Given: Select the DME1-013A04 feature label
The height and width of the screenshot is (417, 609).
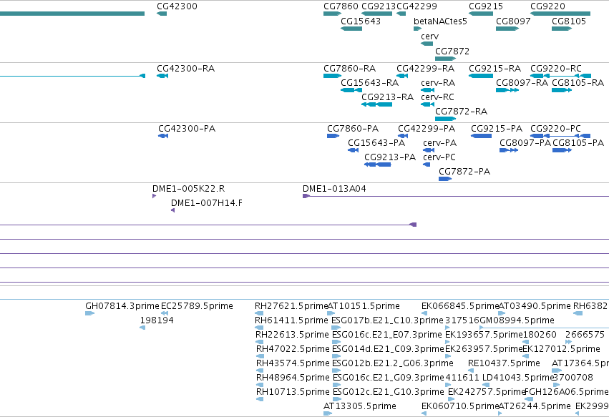Looking at the screenshot, I should pos(334,189).
